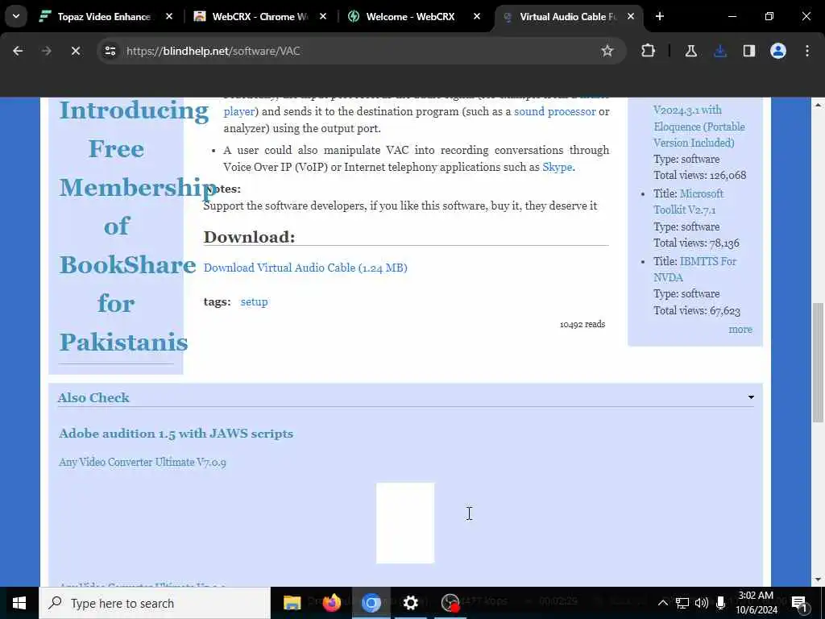Viewport: 825px width, 619px height.
Task: Click the microphone tray icon
Action: point(721,603)
